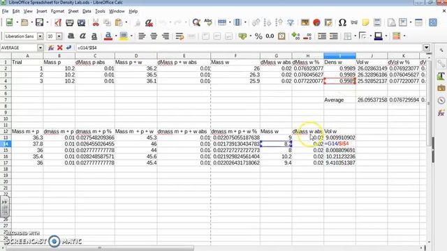Screen dimensions: 447x251
Task: Open font size 10 dropdown
Action: pos(59,36)
